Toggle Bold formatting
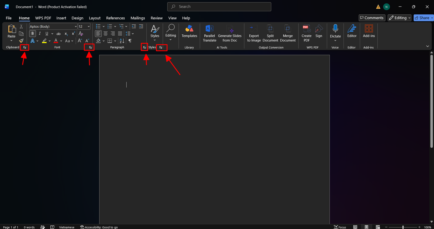Image resolution: width=434 pixels, height=229 pixels. click(32, 34)
